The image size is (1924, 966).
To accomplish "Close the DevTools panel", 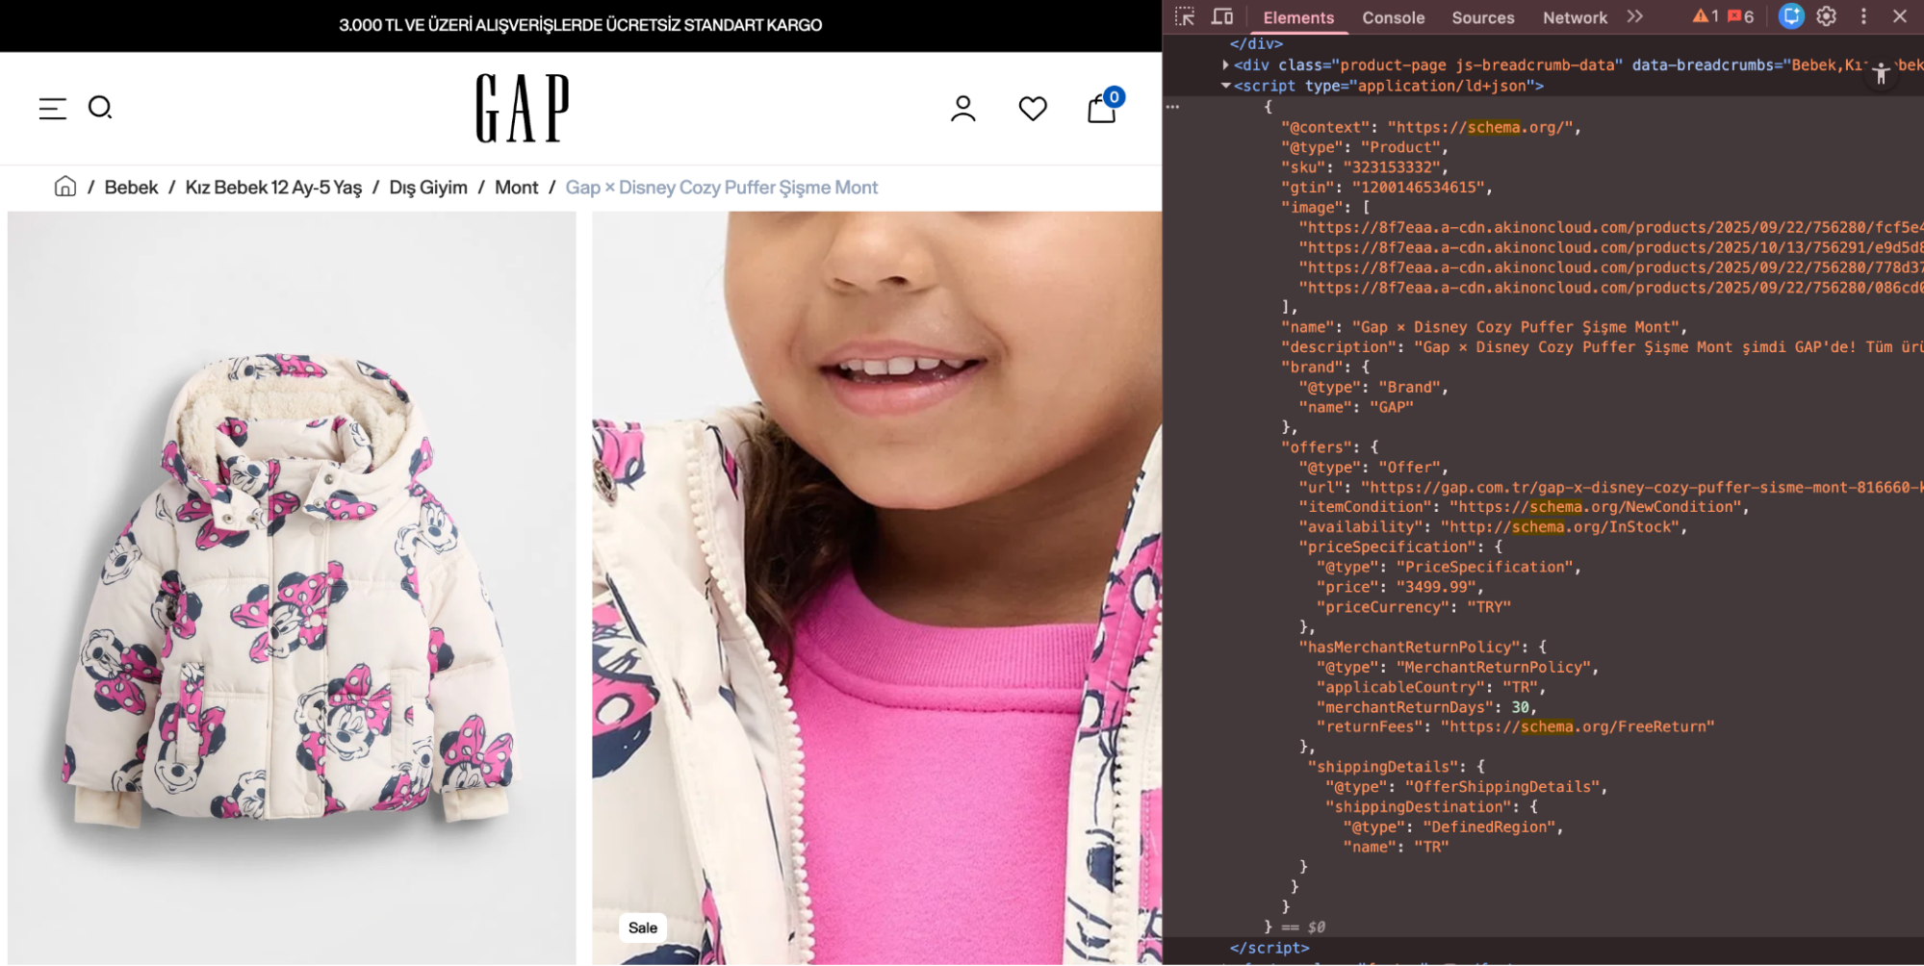I will click(1900, 16).
